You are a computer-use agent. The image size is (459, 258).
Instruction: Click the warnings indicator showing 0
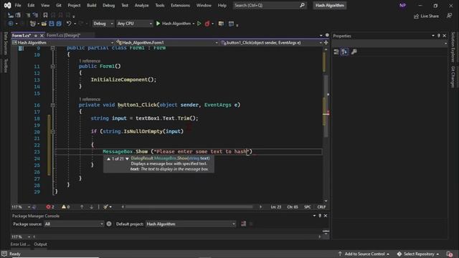coord(65,207)
